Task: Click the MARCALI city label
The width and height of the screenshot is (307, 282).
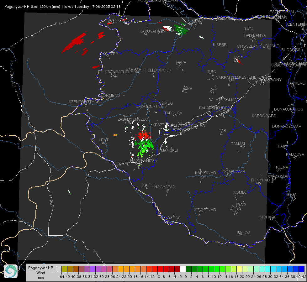Action: point(169,150)
